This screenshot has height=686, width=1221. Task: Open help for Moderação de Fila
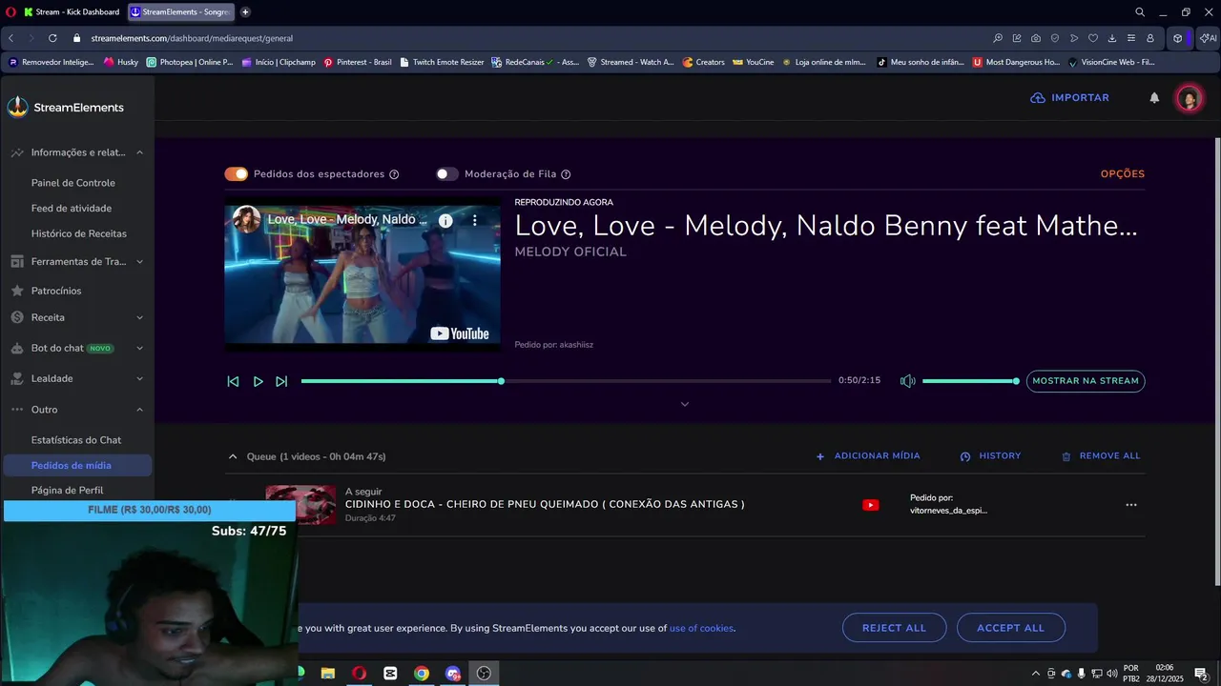coord(566,174)
